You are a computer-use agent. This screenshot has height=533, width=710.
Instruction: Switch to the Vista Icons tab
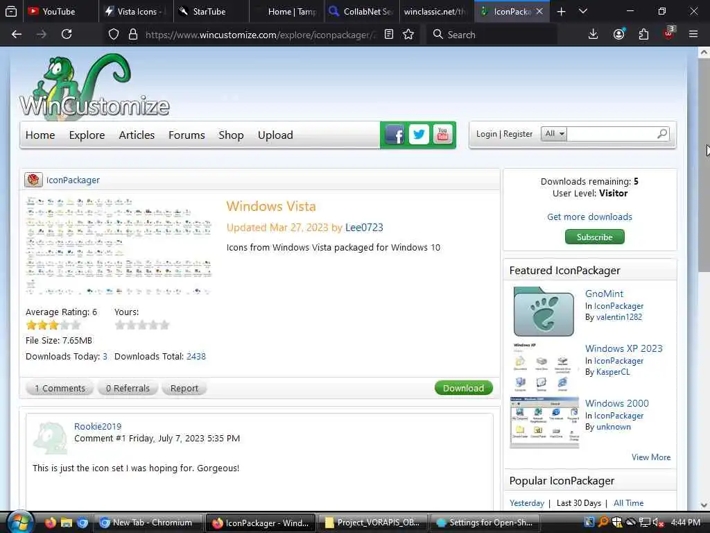(x=136, y=11)
